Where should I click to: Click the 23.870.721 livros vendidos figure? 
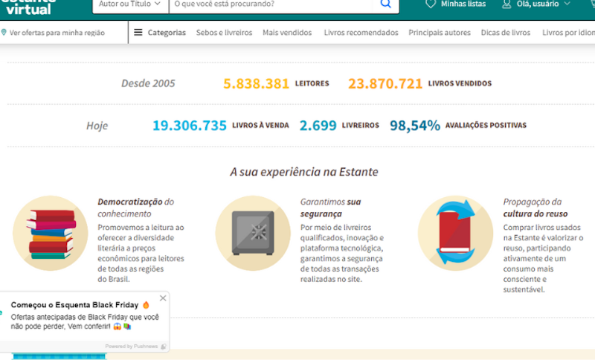tap(385, 83)
